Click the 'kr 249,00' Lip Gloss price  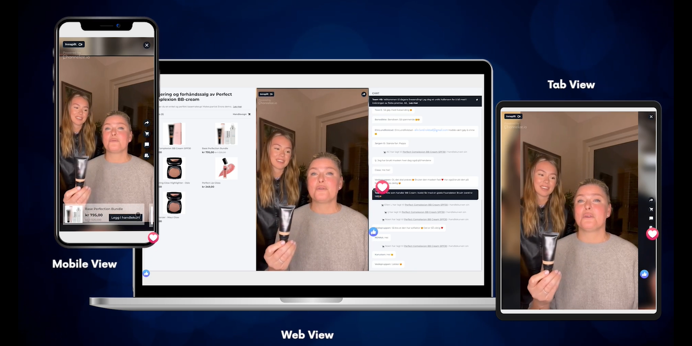click(x=208, y=187)
